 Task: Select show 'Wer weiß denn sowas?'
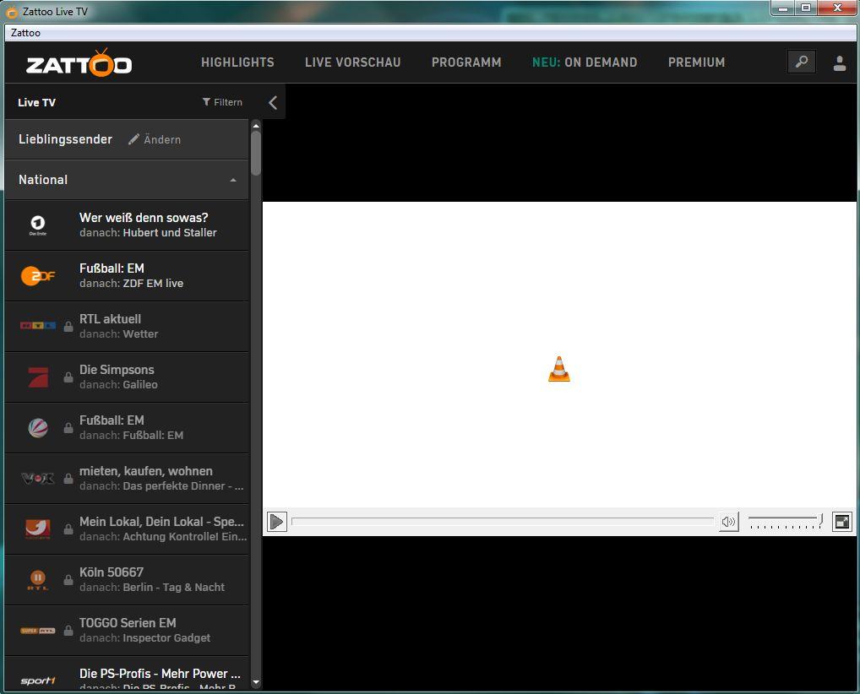(144, 218)
